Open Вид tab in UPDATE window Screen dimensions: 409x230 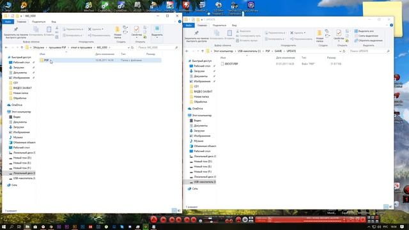[235, 26]
